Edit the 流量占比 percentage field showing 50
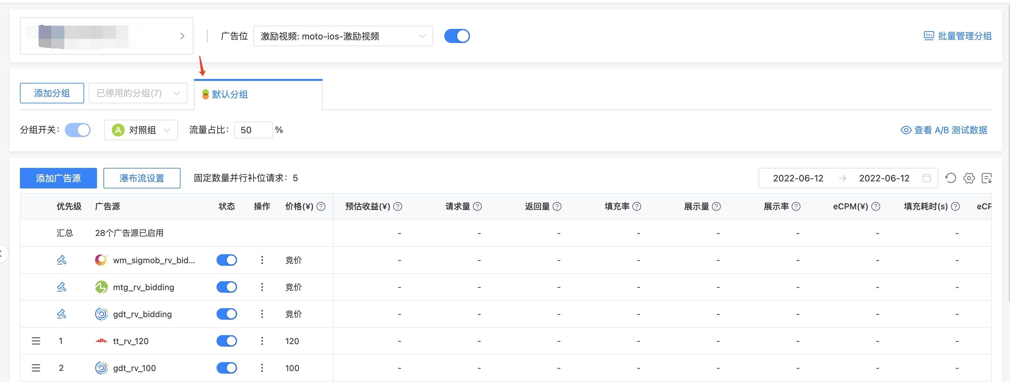Image resolution: width=1010 pixels, height=382 pixels. [x=253, y=130]
